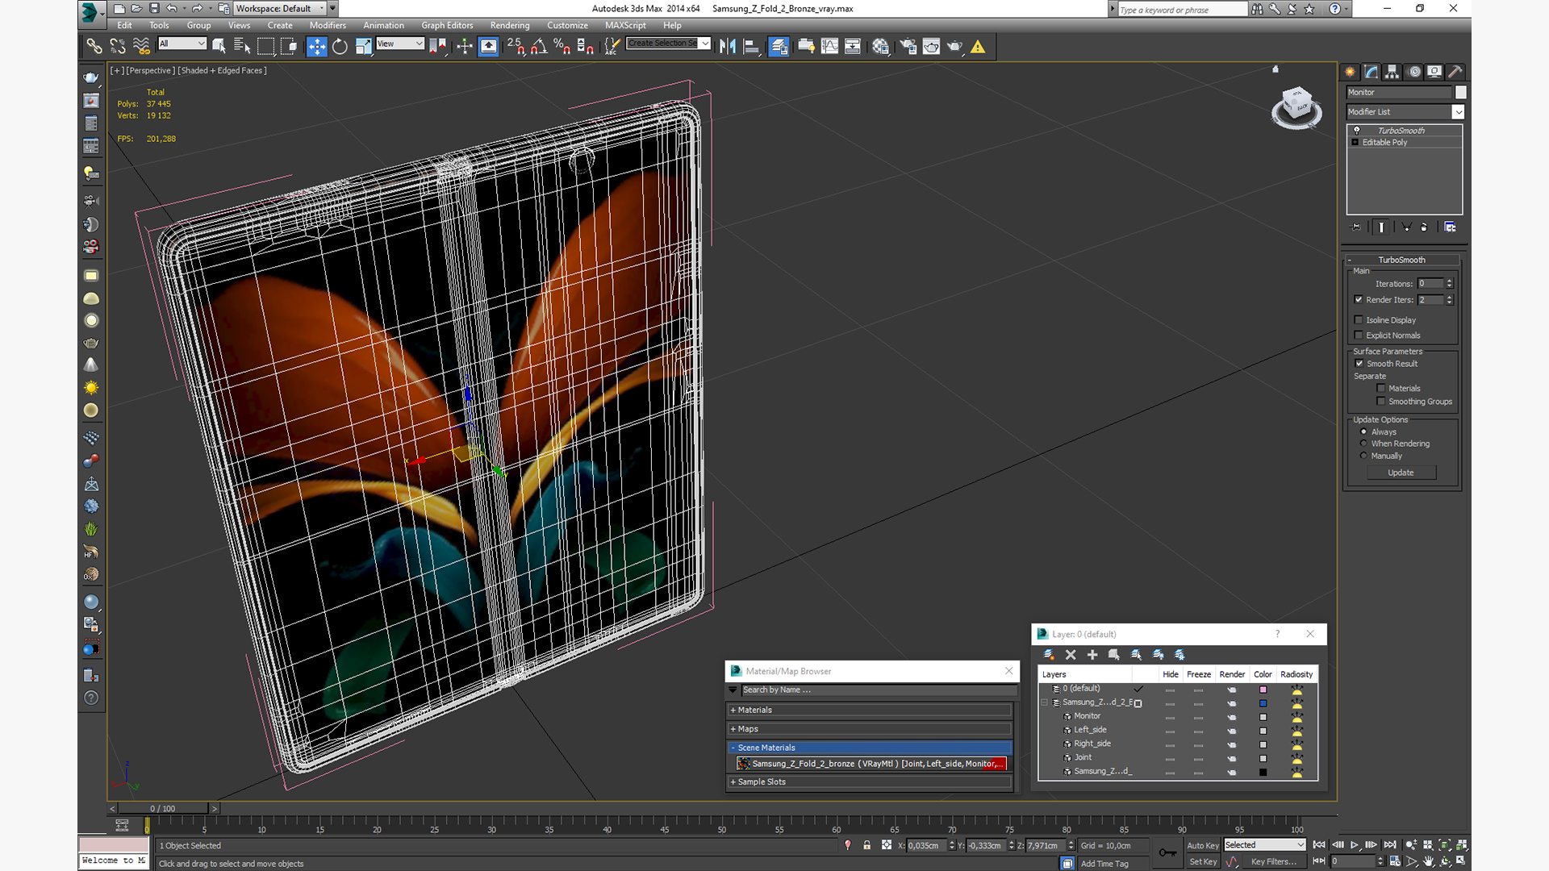Select Manually update option
The width and height of the screenshot is (1549, 871).
(1363, 456)
